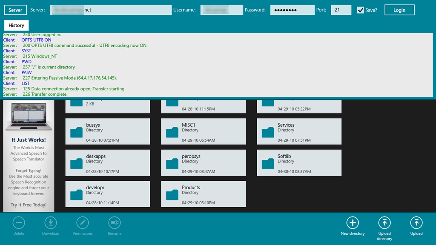Click into the Username field
Screen dimensions: 436x245
click(221, 10)
